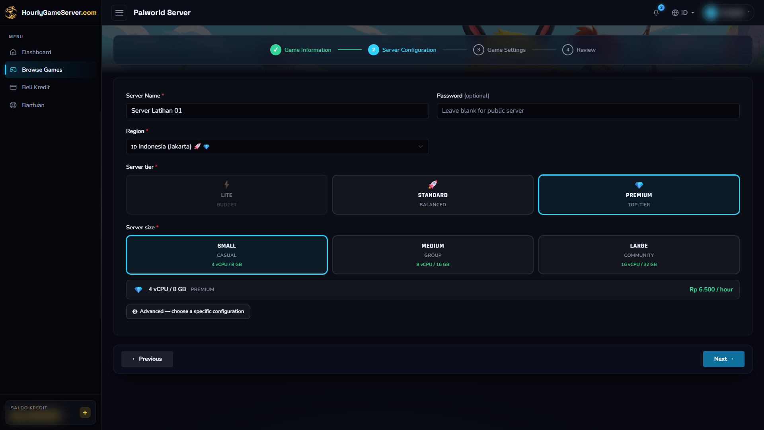Click the Password optional input field
This screenshot has width=764, height=430.
click(x=588, y=111)
